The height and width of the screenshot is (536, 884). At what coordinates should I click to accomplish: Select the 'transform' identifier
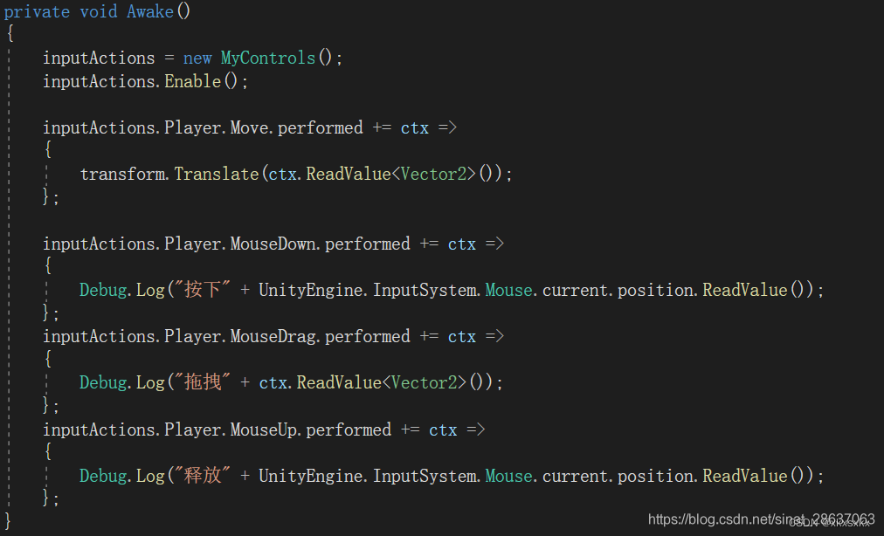click(x=122, y=175)
